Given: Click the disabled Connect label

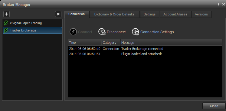Looking at the screenshot, I should pyautogui.click(x=85, y=32).
